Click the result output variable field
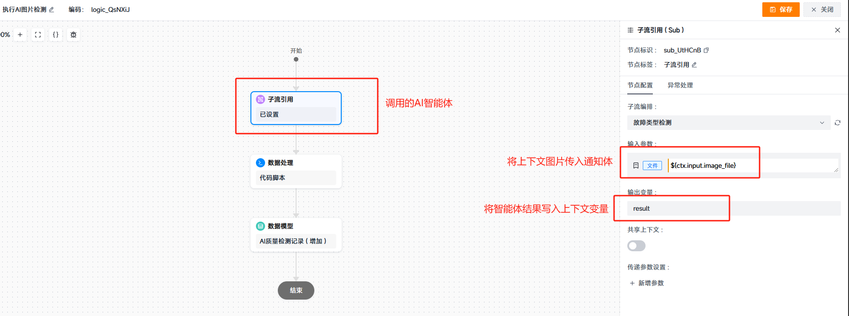Image resolution: width=849 pixels, height=316 pixels. coord(734,208)
